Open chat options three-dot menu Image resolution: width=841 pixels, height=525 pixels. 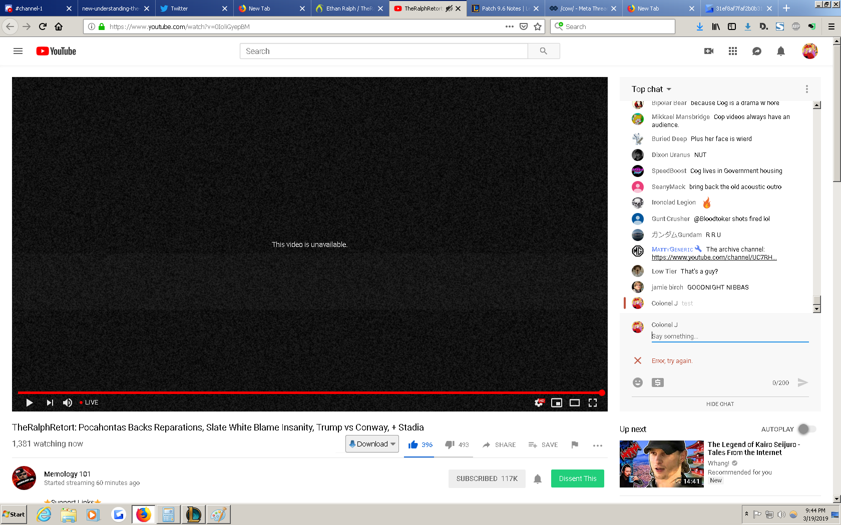807,89
